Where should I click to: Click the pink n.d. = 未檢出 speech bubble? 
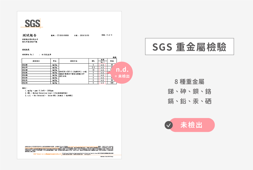[x=122, y=73]
